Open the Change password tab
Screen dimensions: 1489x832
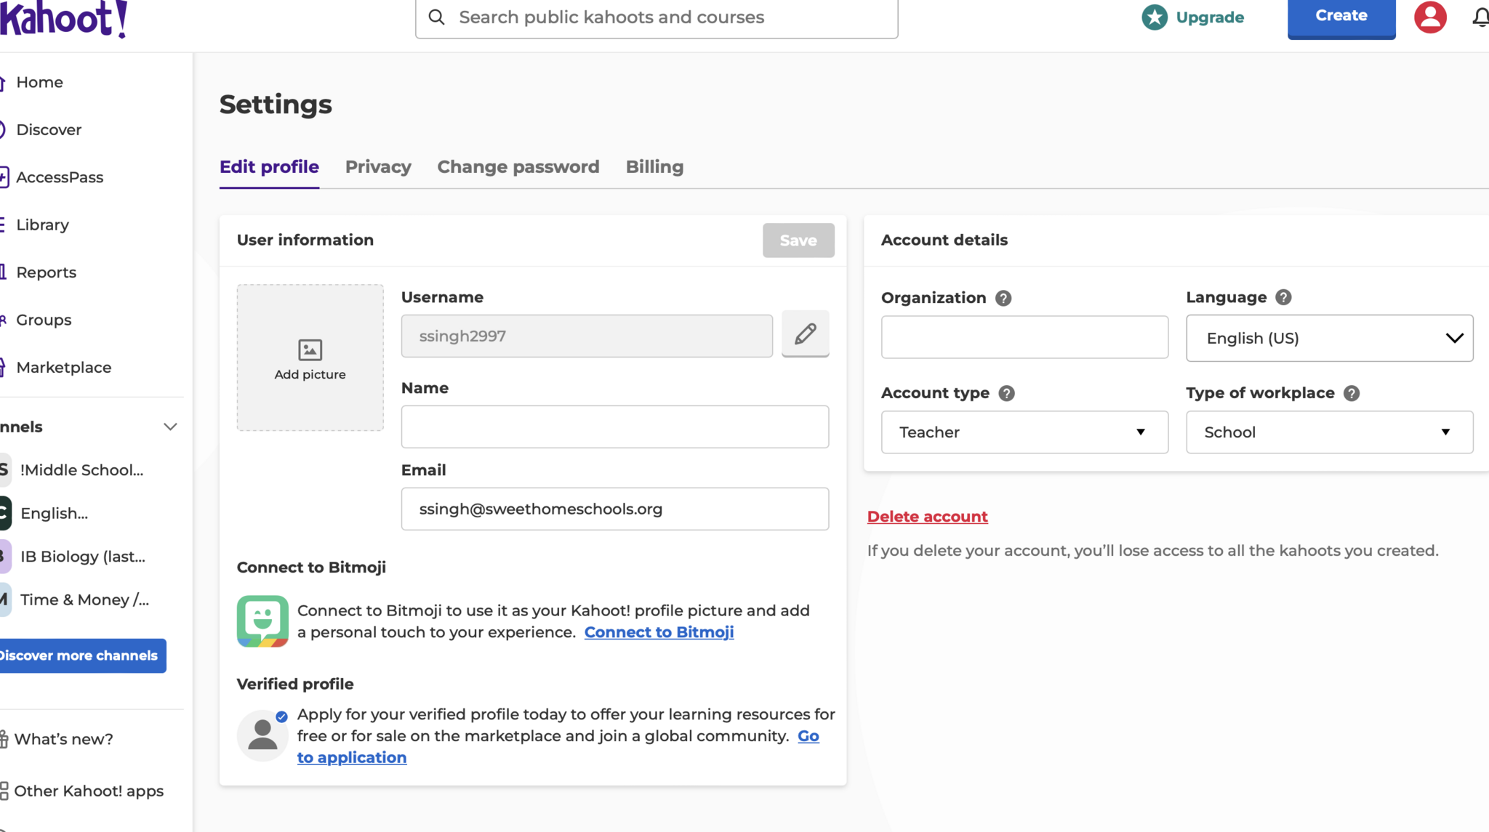(x=518, y=167)
